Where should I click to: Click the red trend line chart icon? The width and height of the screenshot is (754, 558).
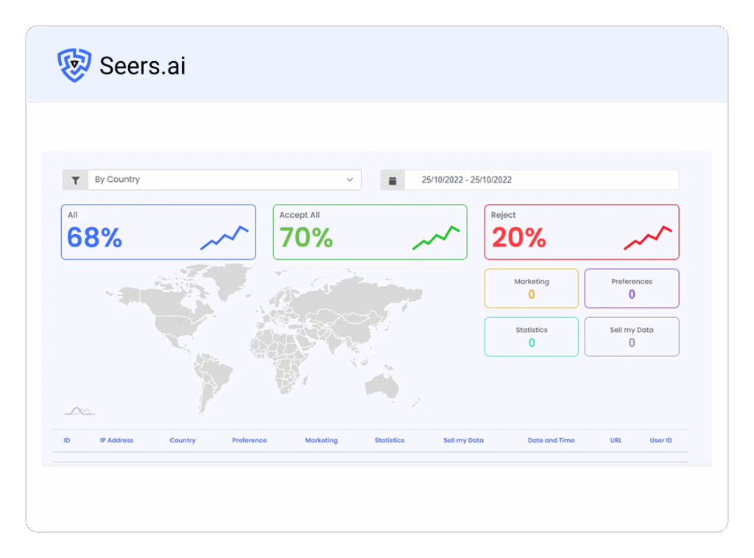pyautogui.click(x=647, y=238)
